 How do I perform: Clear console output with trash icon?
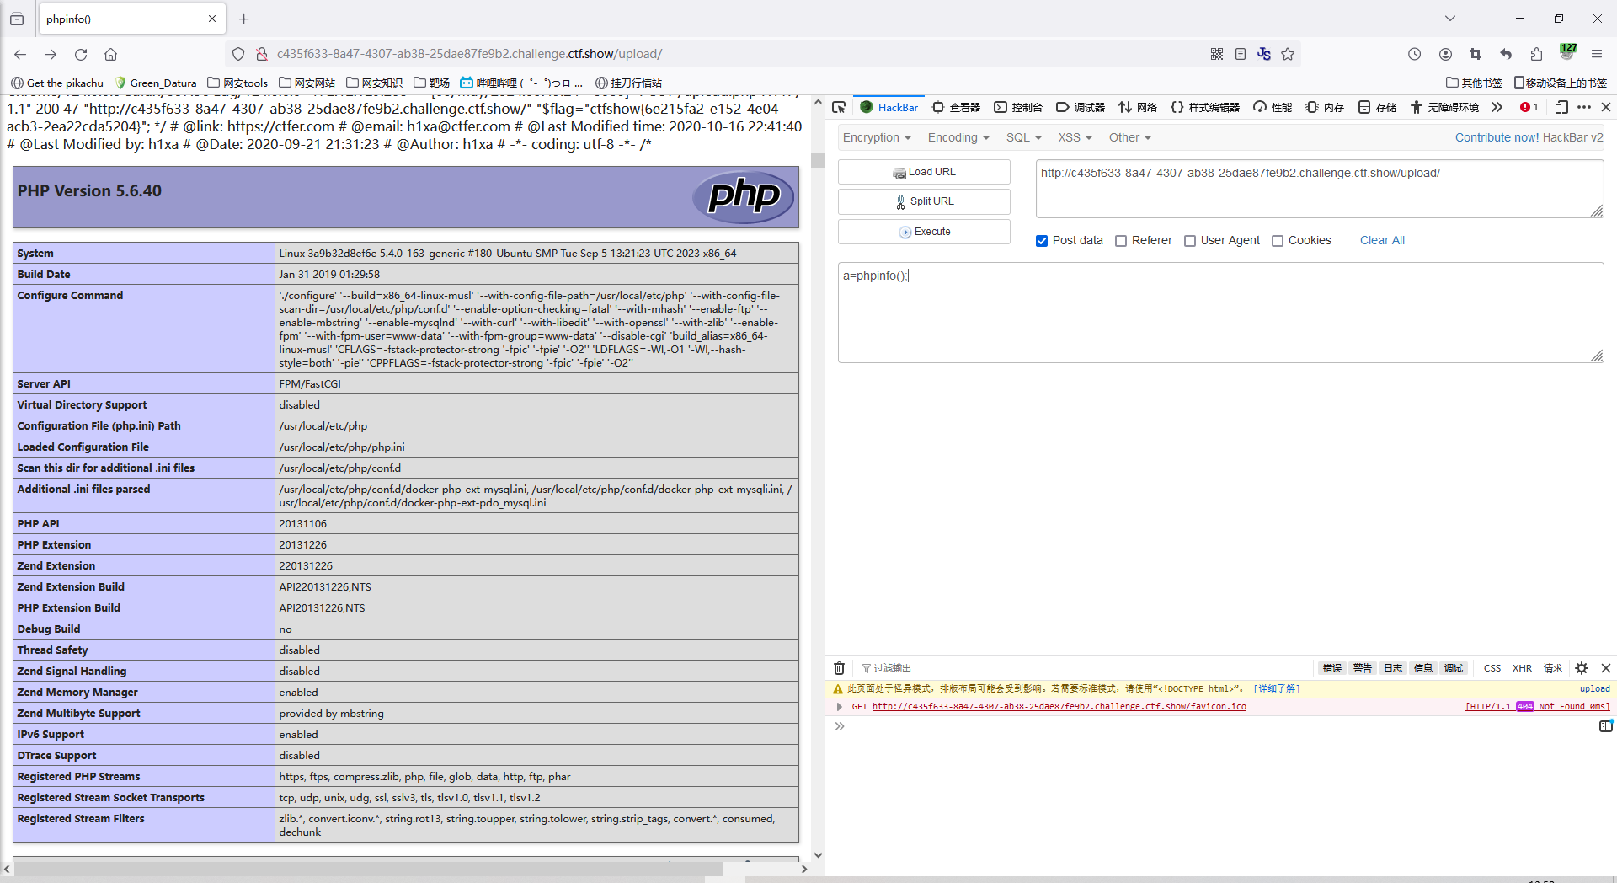pyautogui.click(x=839, y=668)
